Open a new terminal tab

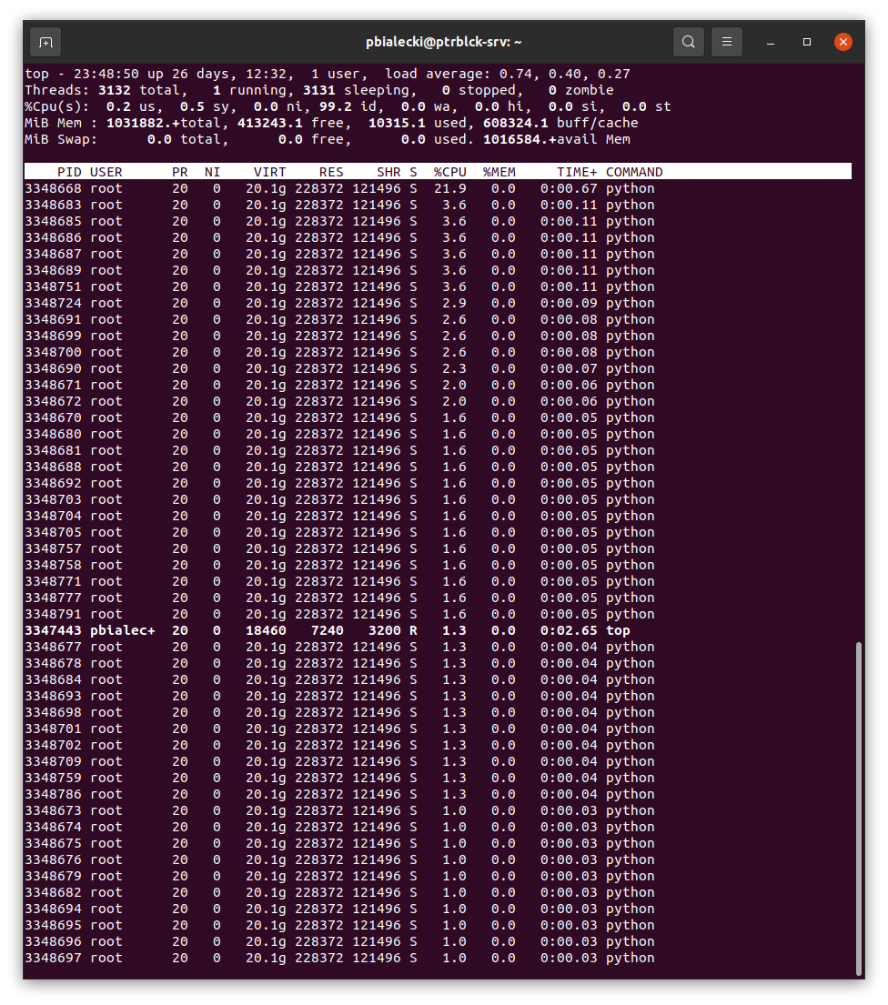(x=45, y=42)
